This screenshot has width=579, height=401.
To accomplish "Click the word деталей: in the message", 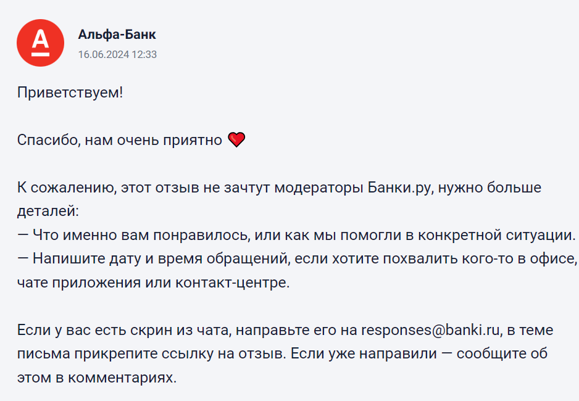I will (48, 212).
